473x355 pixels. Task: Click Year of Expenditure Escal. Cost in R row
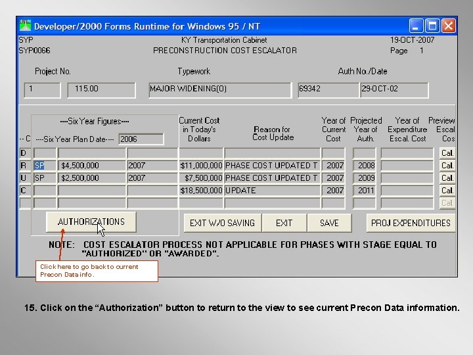[x=407, y=166]
